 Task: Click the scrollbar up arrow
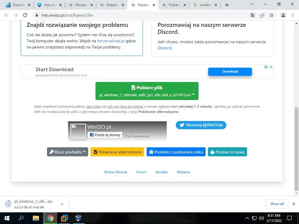click(296, 23)
